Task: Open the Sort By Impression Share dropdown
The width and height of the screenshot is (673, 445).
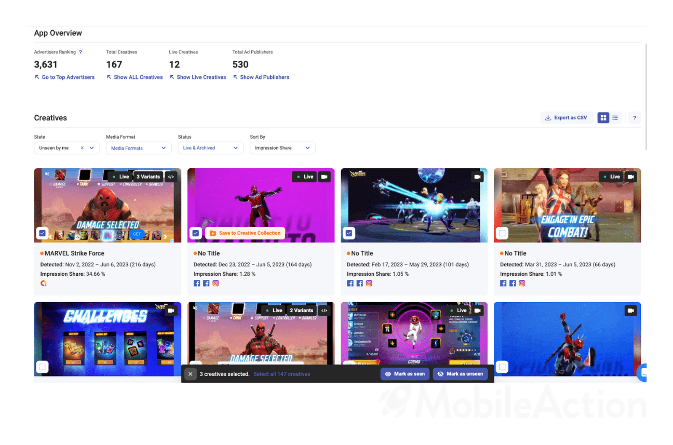Action: click(282, 148)
